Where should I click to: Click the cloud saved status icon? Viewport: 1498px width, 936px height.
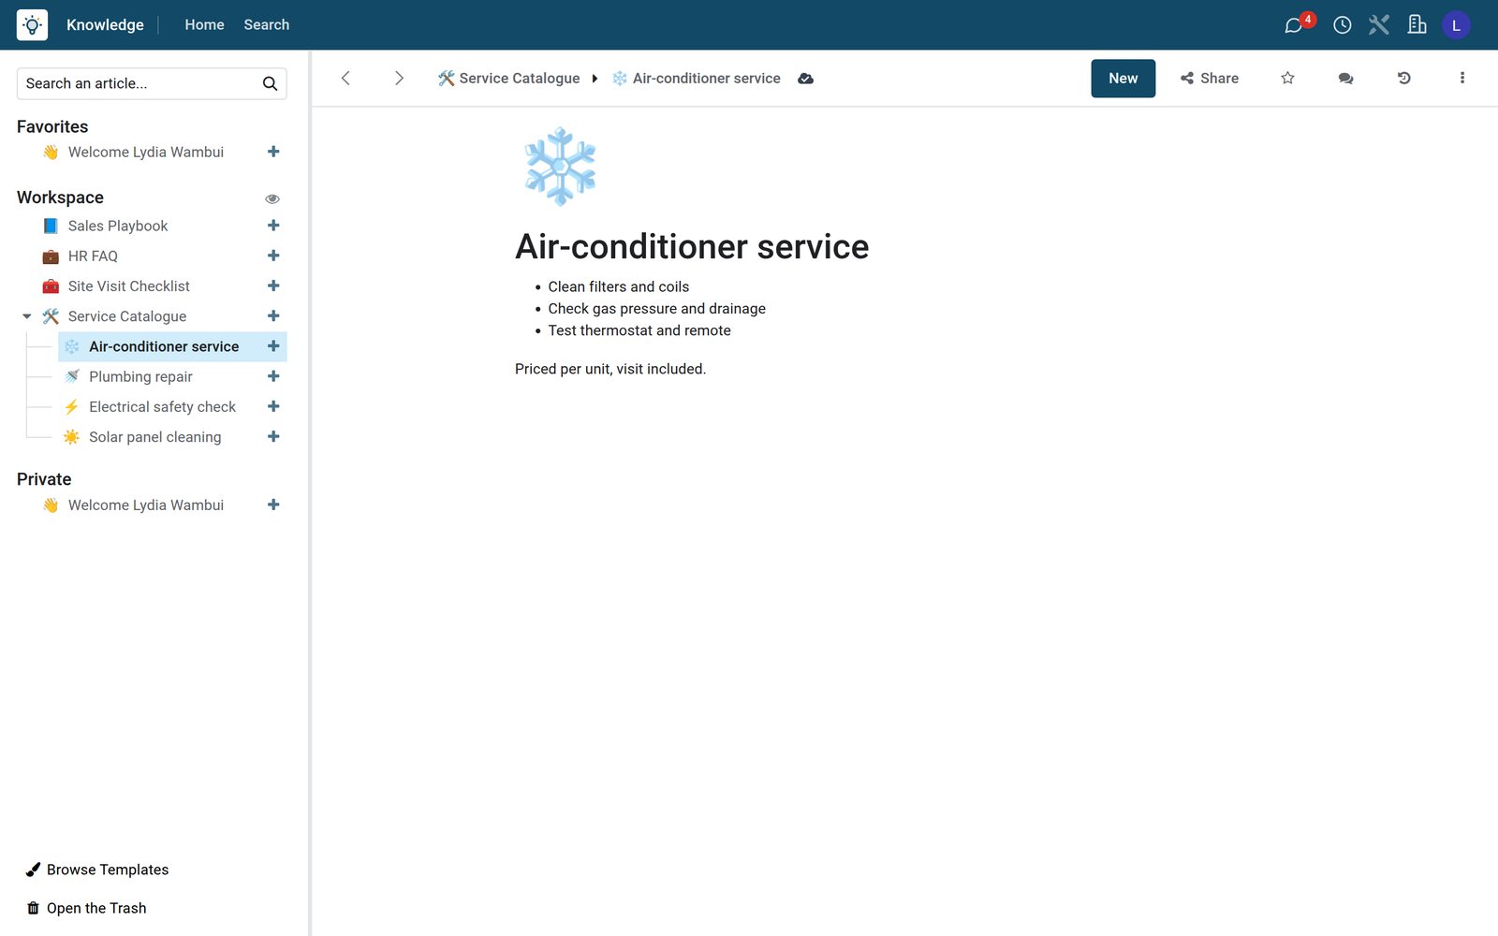805,79
